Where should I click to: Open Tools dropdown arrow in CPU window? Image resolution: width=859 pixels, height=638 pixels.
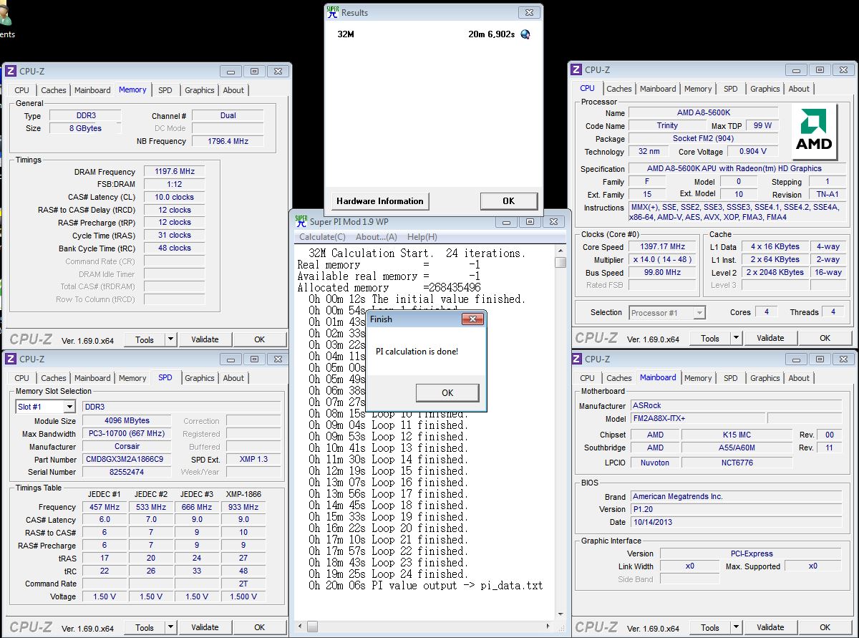737,338
